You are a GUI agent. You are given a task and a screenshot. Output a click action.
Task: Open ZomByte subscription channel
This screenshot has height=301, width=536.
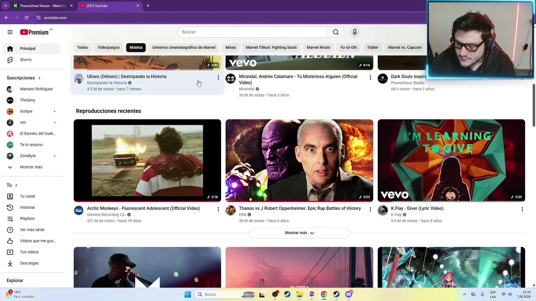[x=32, y=156]
